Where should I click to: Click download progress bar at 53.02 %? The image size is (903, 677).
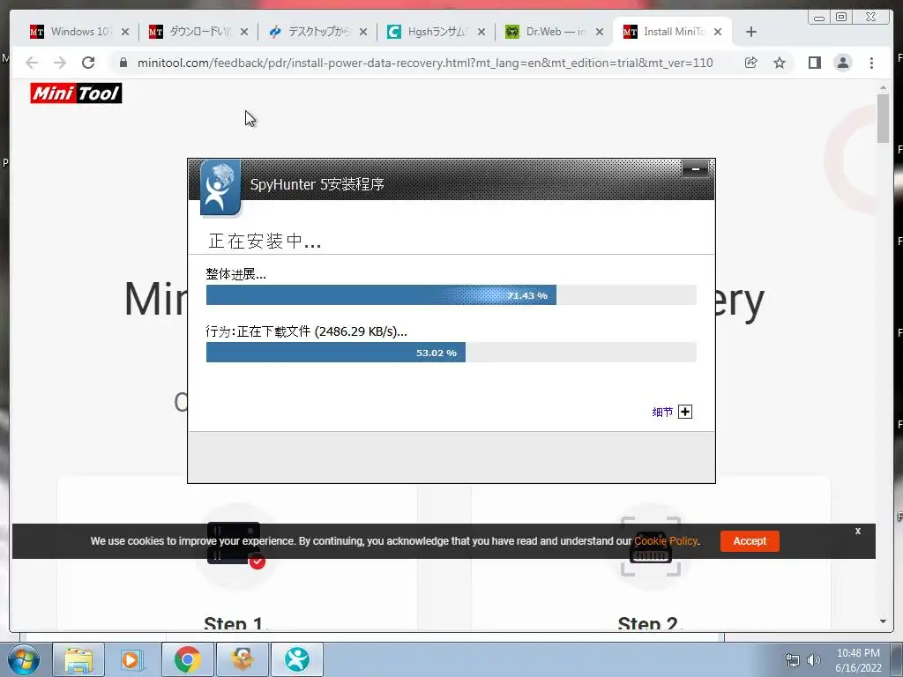[451, 353]
